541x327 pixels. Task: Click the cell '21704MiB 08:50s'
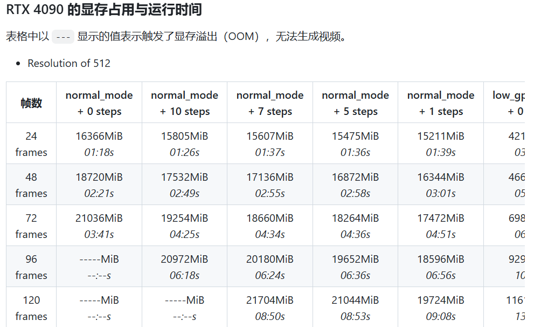[x=270, y=307]
